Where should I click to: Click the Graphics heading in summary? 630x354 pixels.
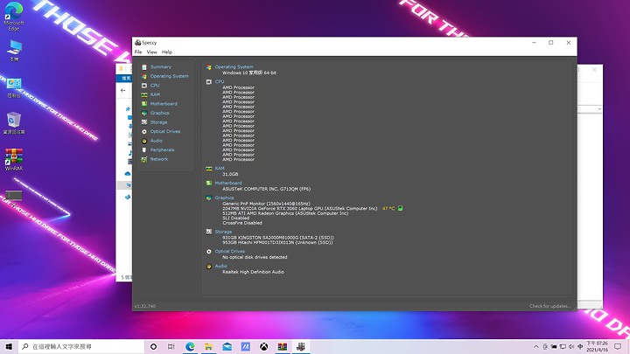[224, 198]
